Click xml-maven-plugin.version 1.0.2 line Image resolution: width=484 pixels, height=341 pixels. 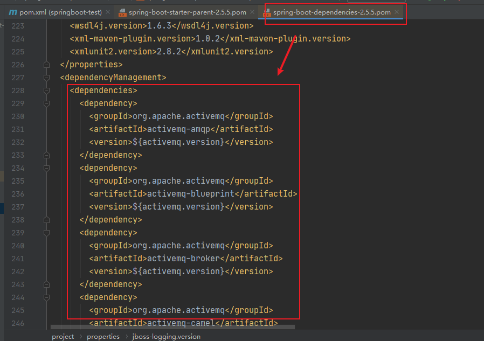(x=210, y=39)
